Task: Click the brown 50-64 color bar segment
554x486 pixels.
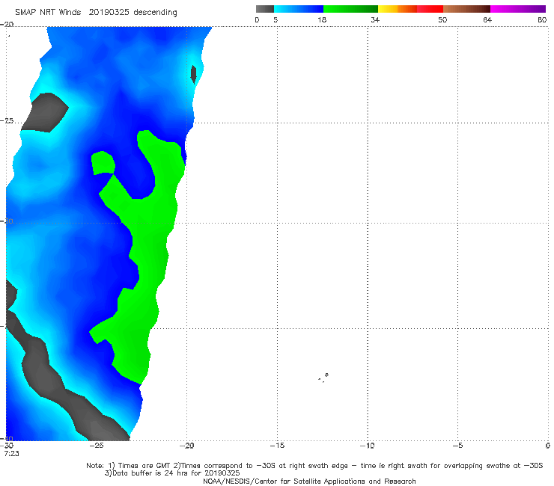Action: (x=466, y=9)
